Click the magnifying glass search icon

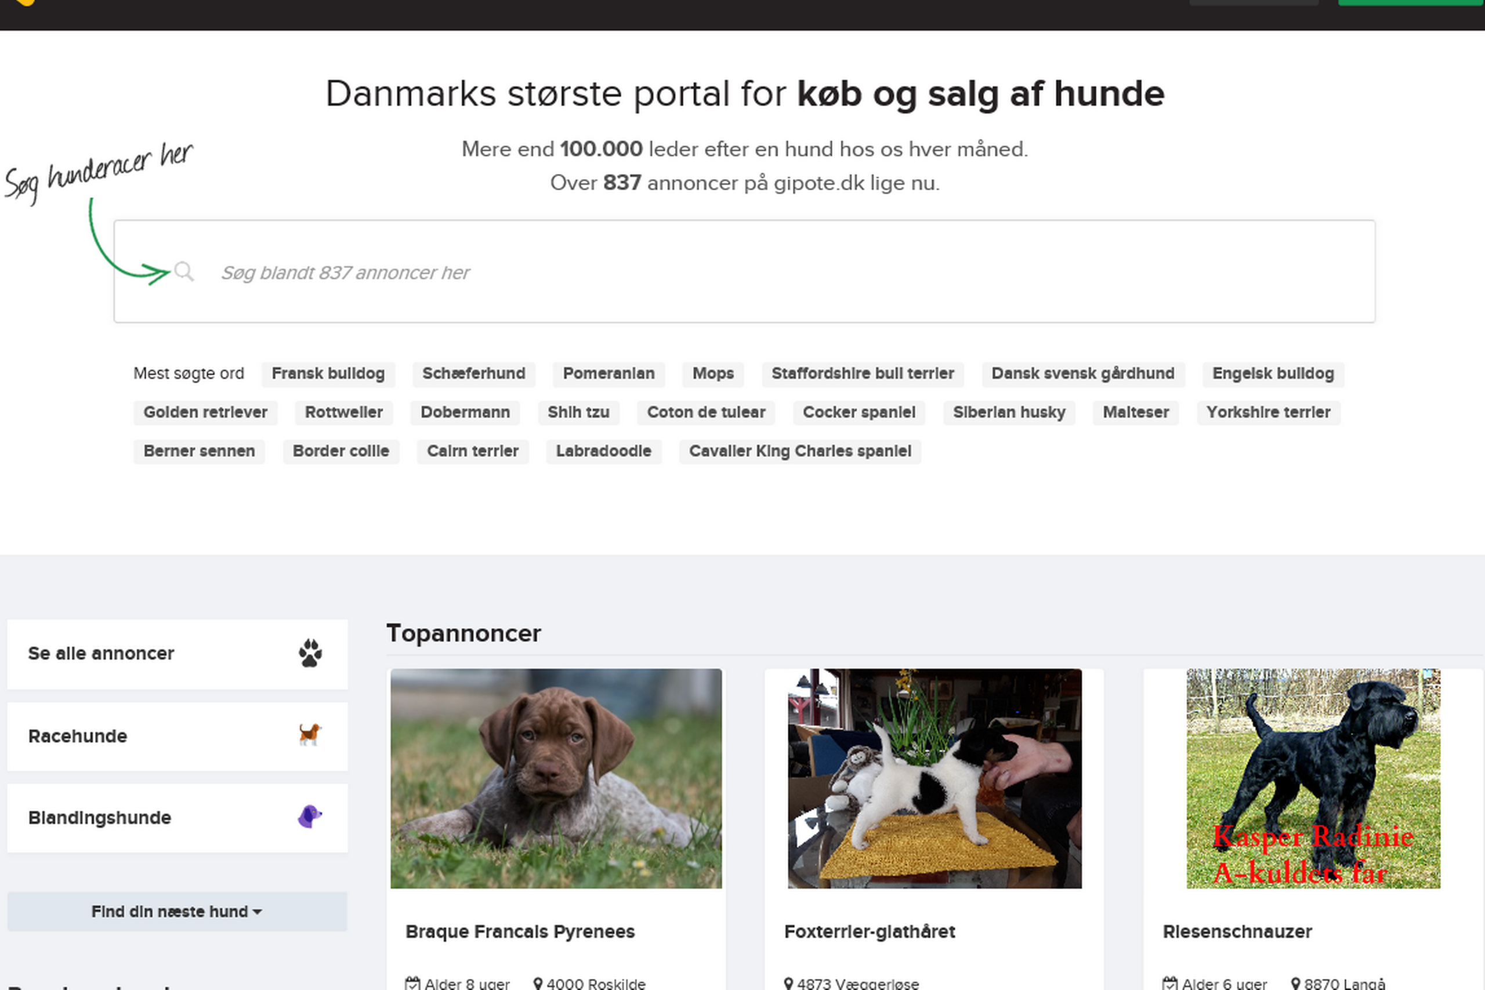pos(185,272)
